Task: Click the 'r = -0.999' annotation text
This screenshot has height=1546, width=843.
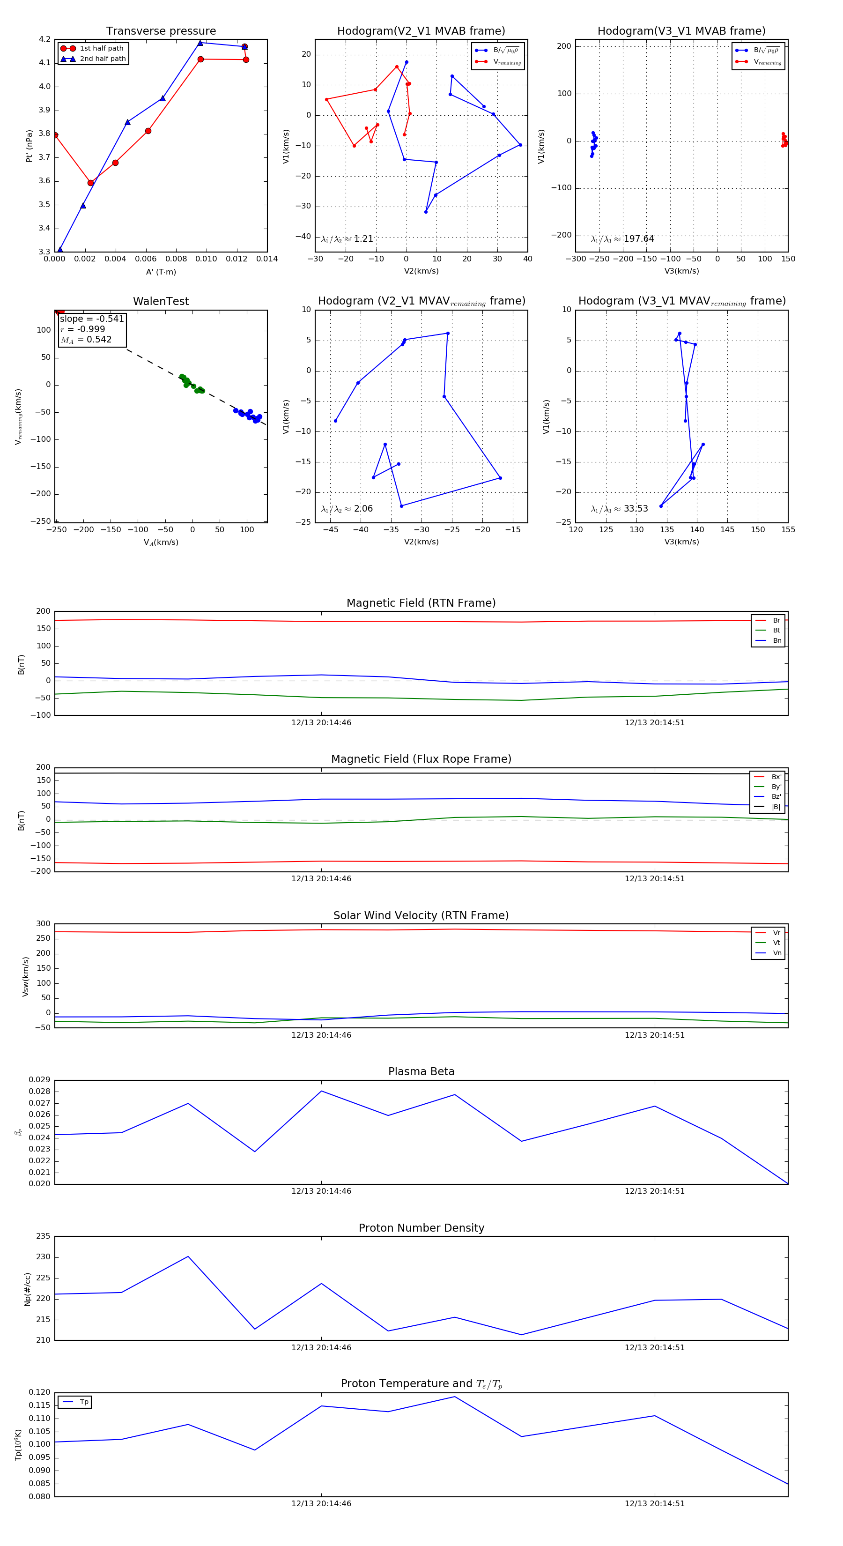Action: pyautogui.click(x=83, y=329)
